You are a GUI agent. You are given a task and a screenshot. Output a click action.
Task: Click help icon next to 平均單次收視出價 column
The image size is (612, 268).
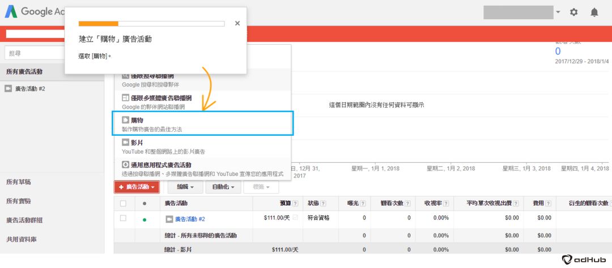516,204
